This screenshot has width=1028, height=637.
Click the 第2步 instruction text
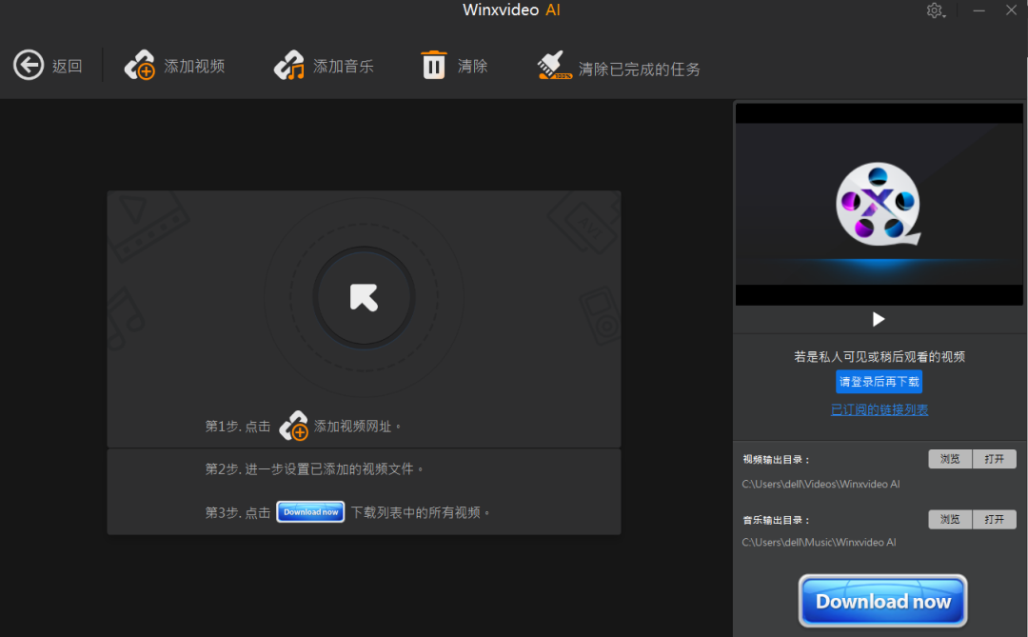tap(314, 469)
